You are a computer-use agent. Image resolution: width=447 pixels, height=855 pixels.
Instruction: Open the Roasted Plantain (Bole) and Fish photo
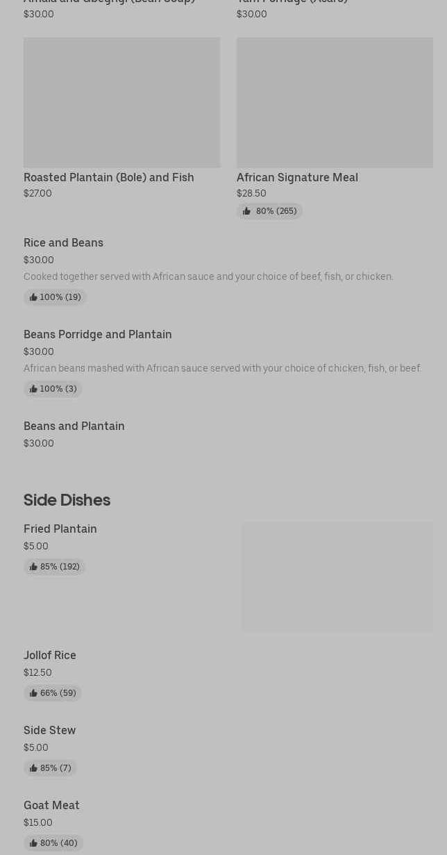[121, 102]
